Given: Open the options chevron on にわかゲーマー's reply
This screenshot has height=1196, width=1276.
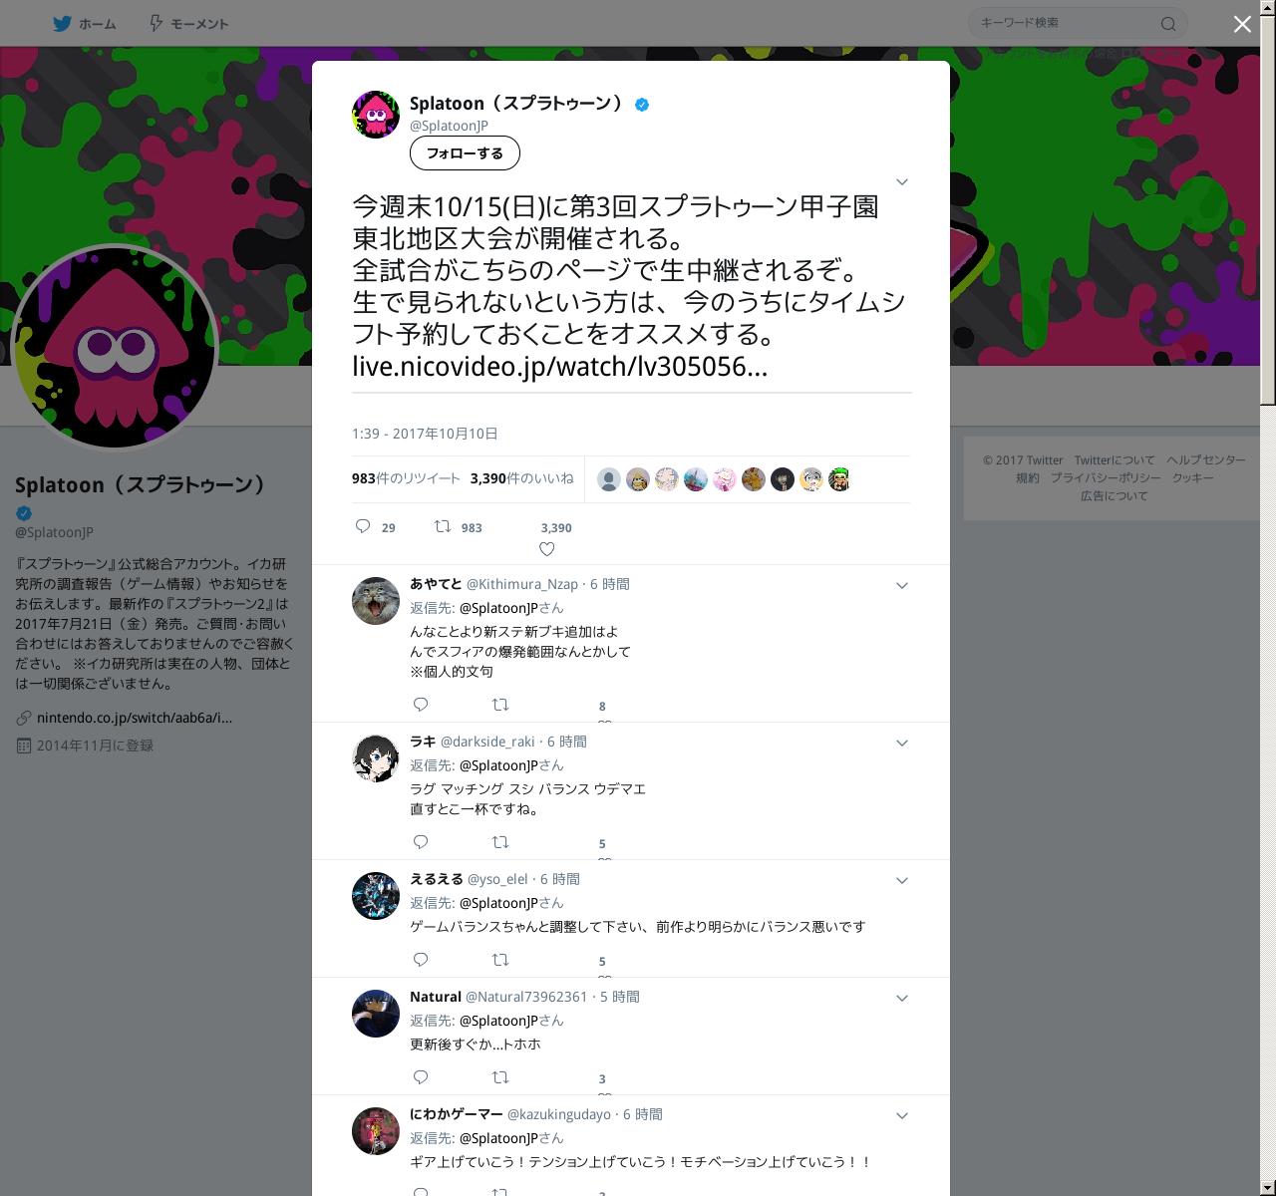Looking at the screenshot, I should coord(901,1115).
